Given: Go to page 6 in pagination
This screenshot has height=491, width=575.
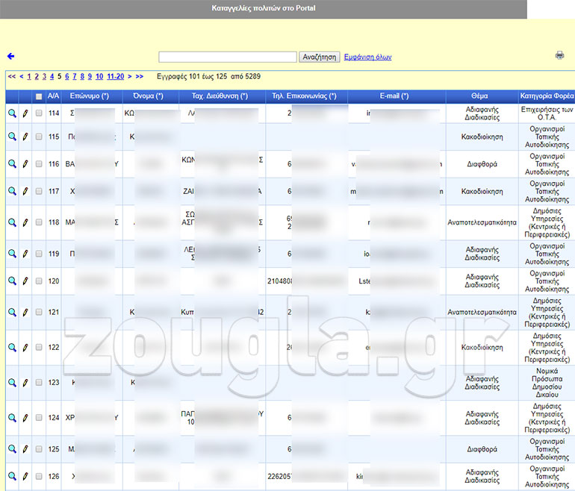Looking at the screenshot, I should [x=67, y=76].
